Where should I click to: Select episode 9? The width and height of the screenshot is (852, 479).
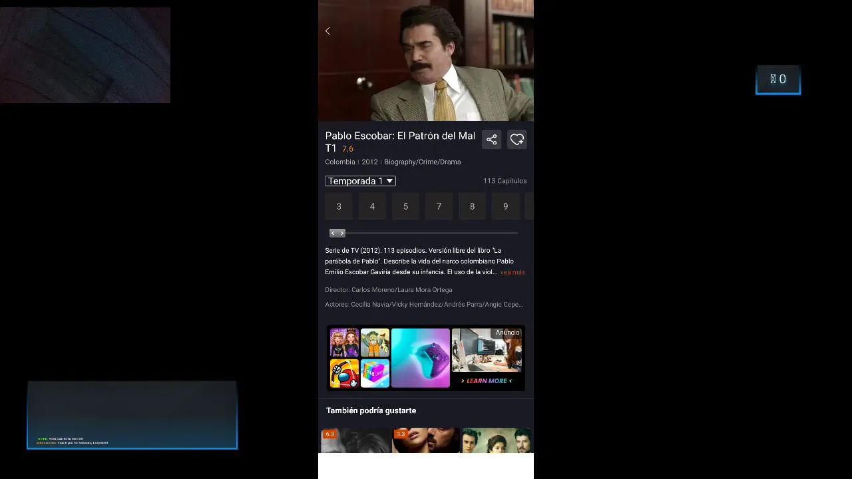(505, 206)
